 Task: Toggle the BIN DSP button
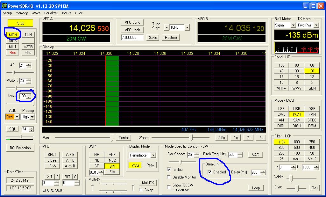coord(112,166)
